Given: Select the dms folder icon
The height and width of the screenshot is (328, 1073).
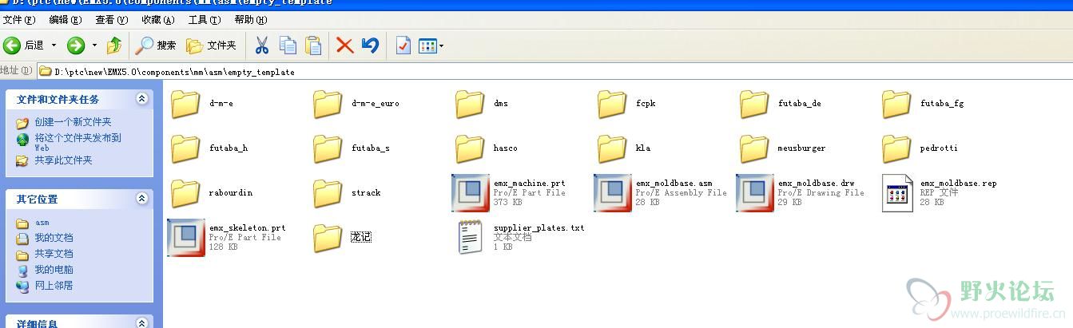Looking at the screenshot, I should click(470, 104).
